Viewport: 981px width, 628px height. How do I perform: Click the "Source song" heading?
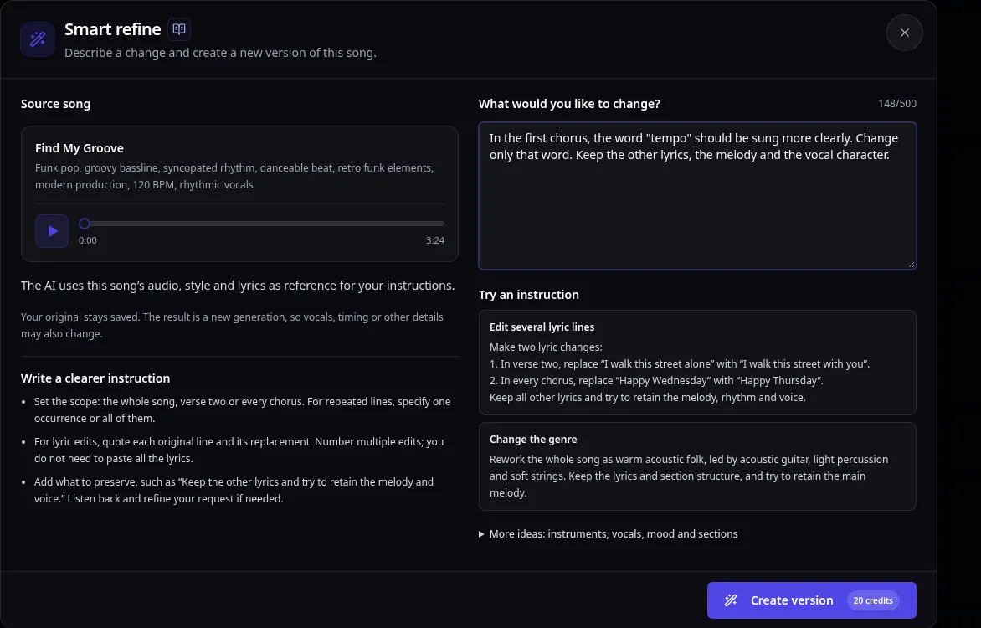56,104
